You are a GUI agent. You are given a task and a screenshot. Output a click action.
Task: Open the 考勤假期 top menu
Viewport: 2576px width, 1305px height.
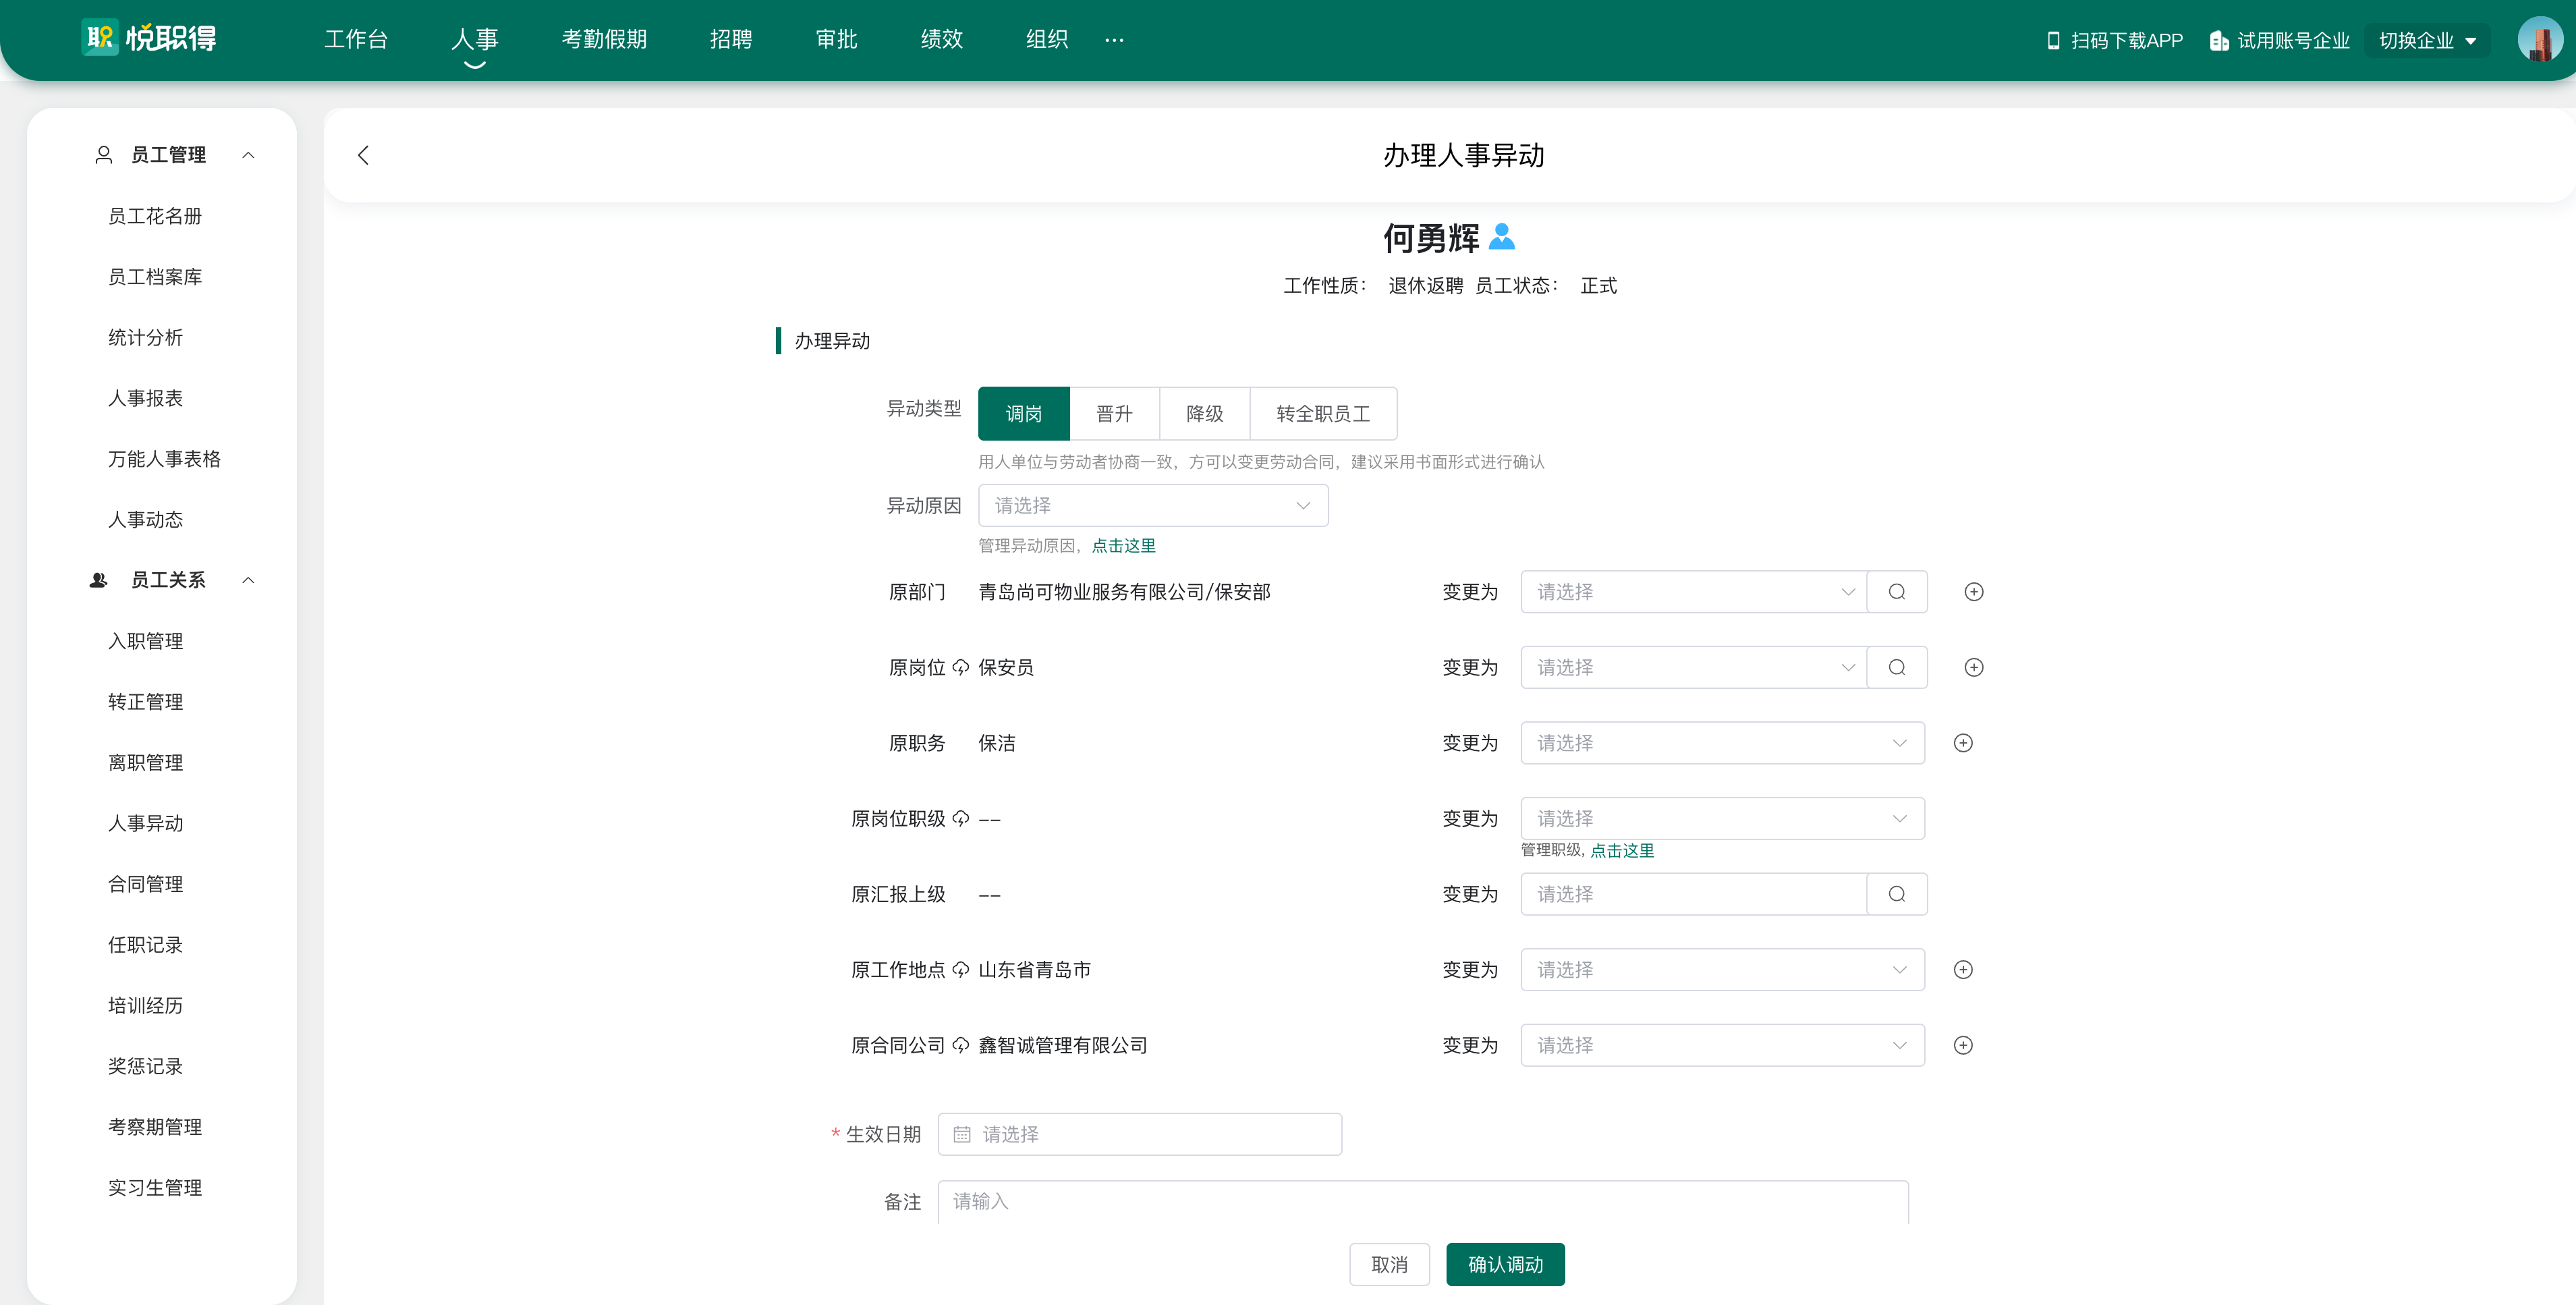coord(604,39)
